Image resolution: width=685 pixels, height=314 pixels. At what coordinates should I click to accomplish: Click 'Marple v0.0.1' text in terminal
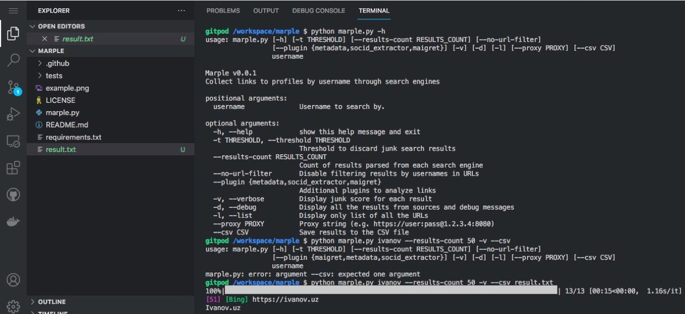tap(231, 74)
